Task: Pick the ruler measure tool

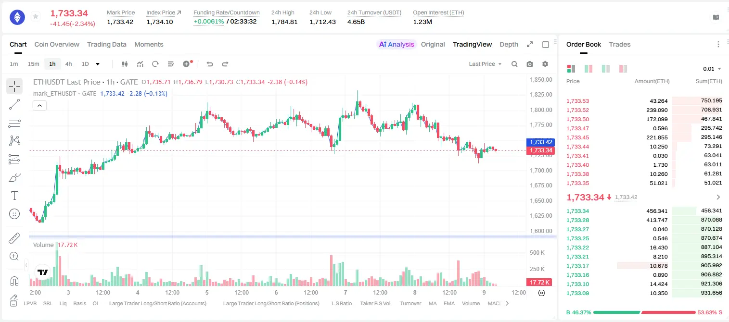Action: click(14, 238)
